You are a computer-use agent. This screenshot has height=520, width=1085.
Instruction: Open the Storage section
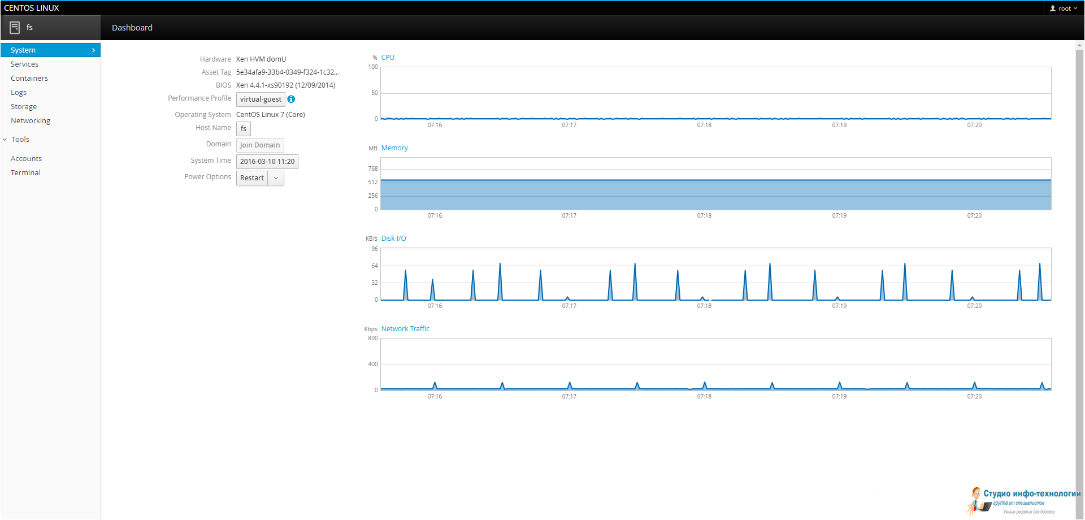pos(24,107)
